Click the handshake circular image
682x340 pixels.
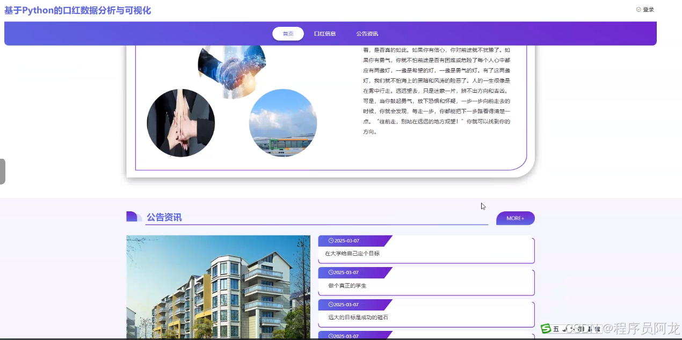(x=232, y=72)
